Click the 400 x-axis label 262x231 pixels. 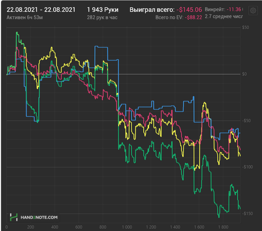[x=55, y=227]
